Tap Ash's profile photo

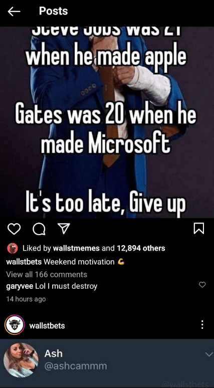pos(21,360)
